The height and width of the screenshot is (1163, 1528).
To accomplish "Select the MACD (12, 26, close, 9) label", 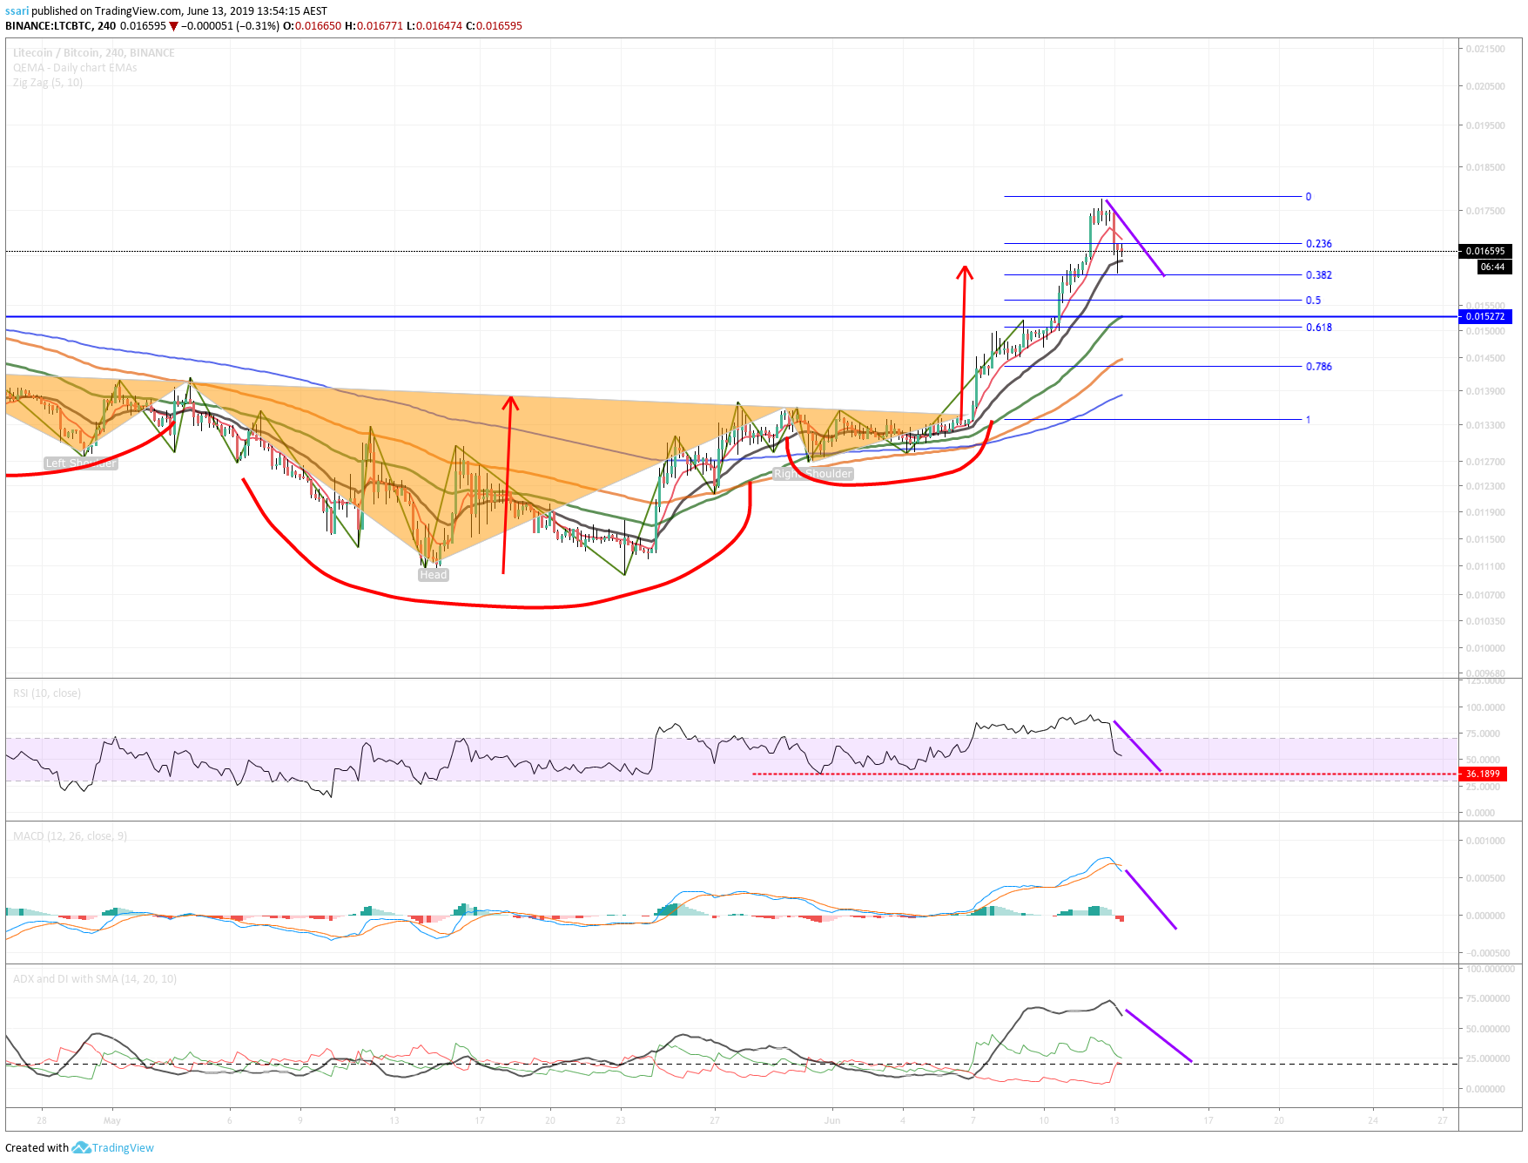I will (x=70, y=836).
